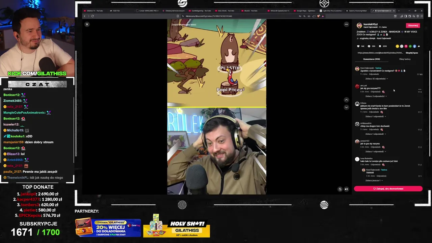This screenshot has height=243, width=432.
Task: Go to the previous video using up arrow
Action: (346, 100)
